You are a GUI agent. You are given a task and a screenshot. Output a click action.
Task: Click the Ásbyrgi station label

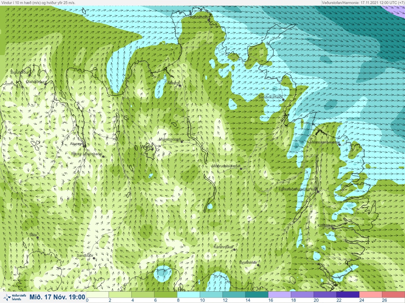[x=173, y=83]
